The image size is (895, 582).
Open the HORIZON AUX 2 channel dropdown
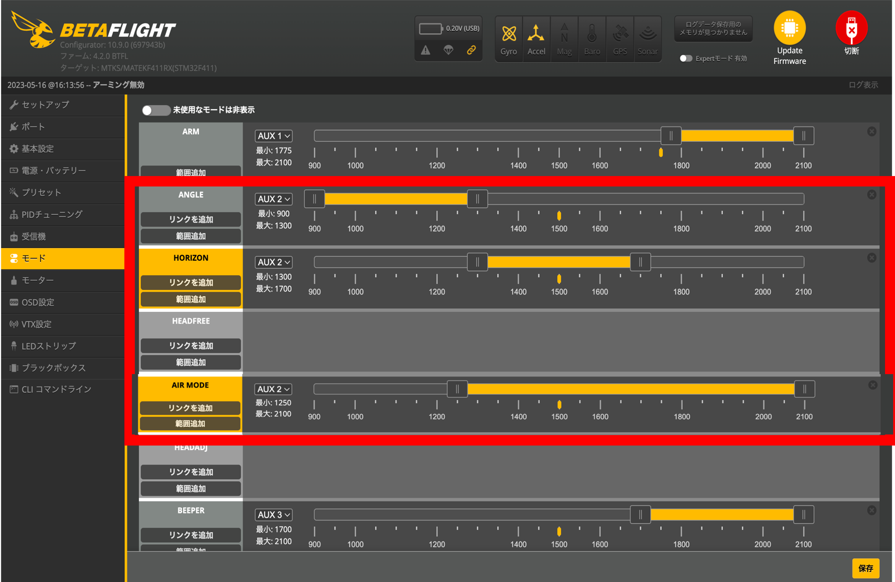tap(273, 263)
